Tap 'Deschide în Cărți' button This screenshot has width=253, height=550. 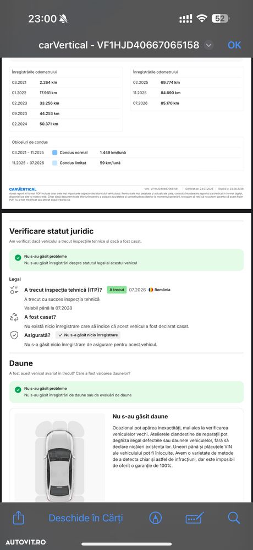[86, 518]
